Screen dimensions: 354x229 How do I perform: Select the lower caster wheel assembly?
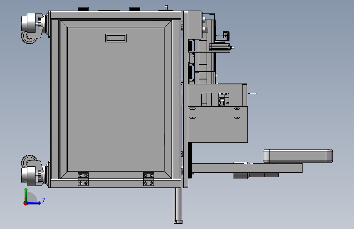point(34,170)
